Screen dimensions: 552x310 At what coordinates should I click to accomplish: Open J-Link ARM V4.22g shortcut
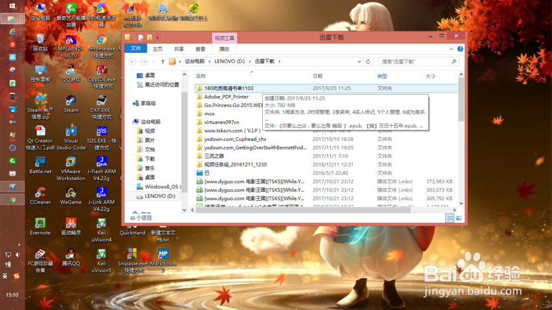point(102,199)
